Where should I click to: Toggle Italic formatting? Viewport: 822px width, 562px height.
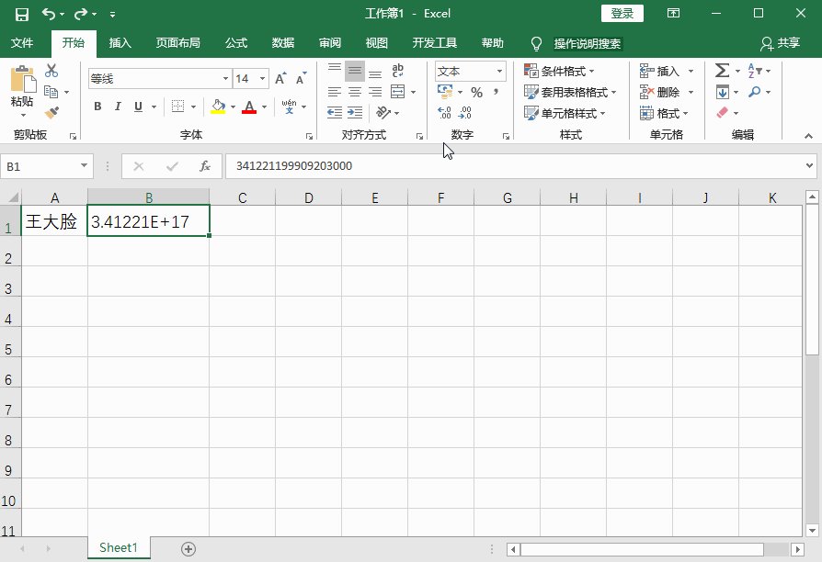(x=118, y=107)
